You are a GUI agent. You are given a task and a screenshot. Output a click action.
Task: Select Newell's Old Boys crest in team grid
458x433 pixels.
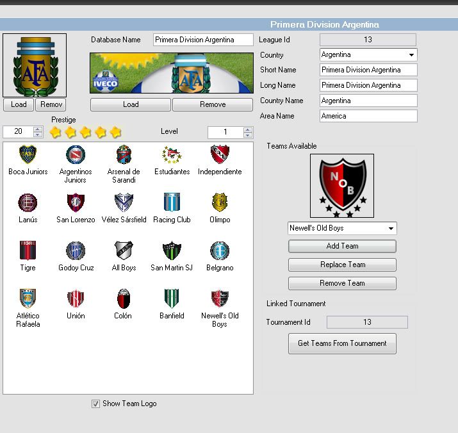pyautogui.click(x=220, y=298)
